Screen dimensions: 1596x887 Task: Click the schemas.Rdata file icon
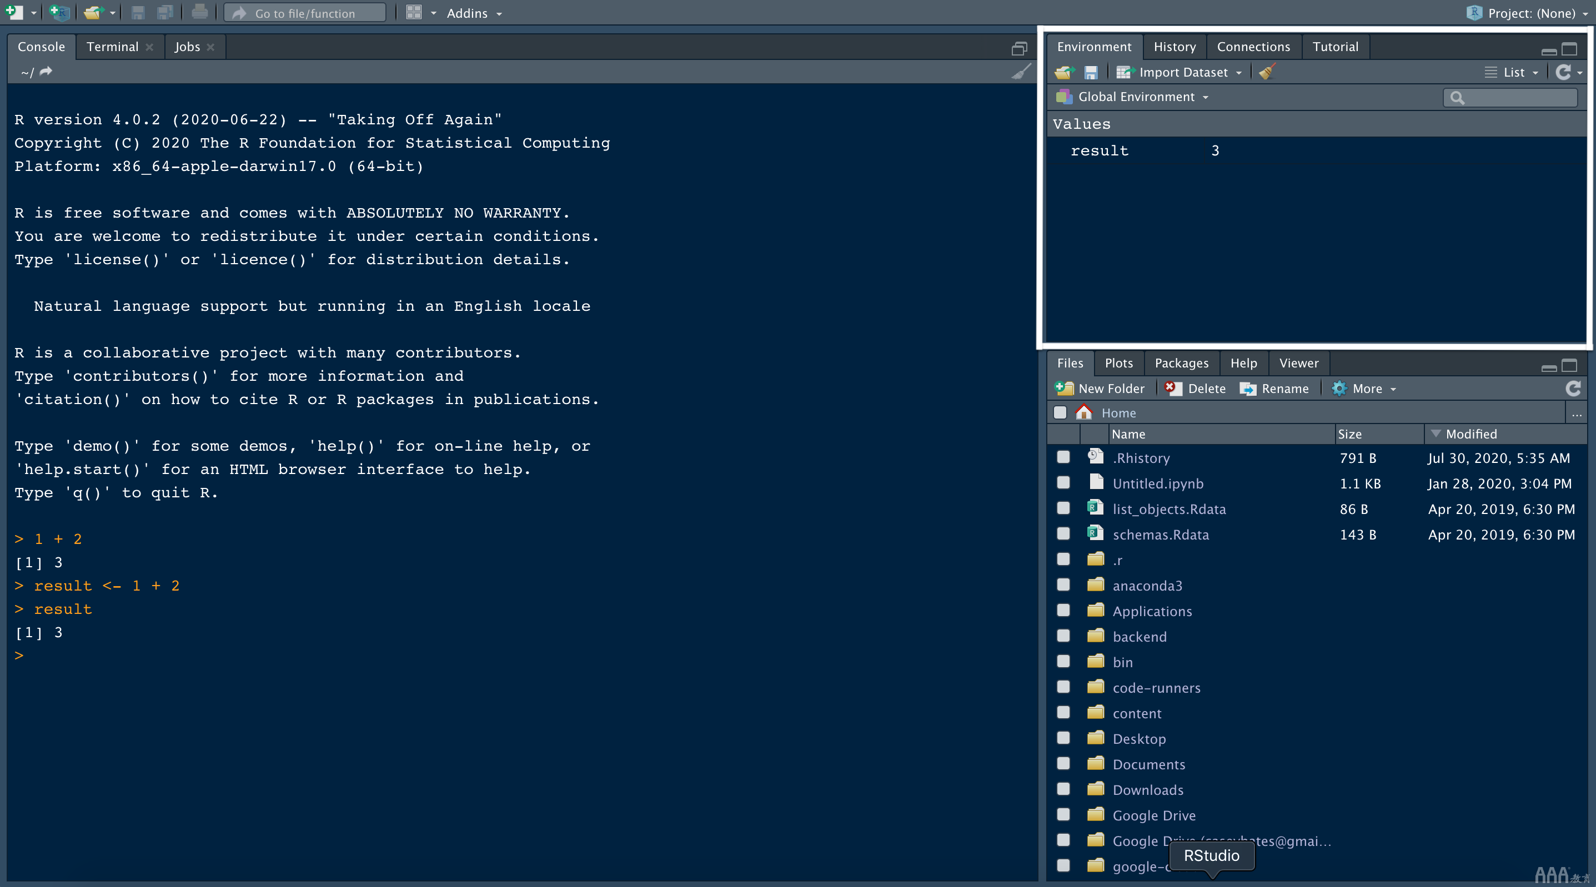click(x=1095, y=533)
